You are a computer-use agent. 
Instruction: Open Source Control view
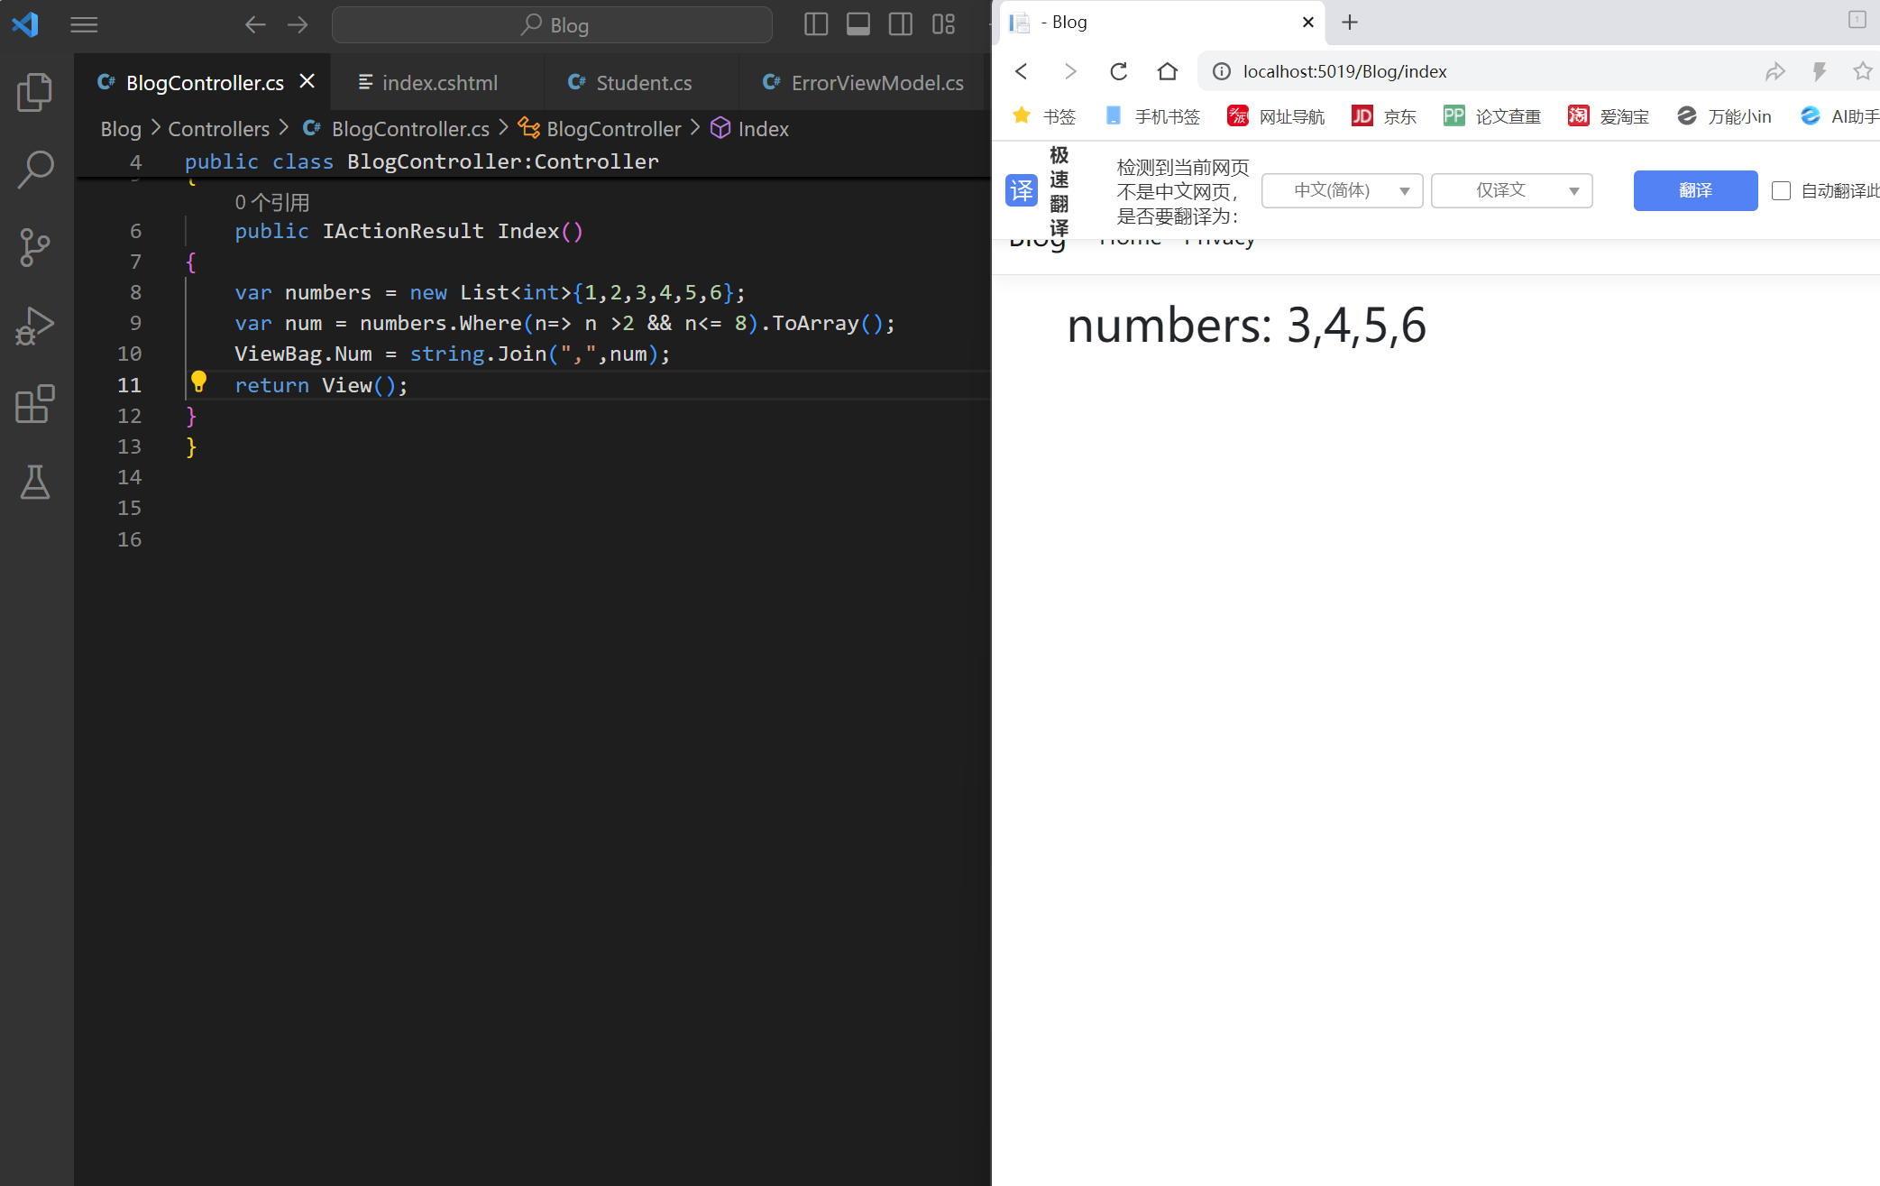pyautogui.click(x=35, y=247)
